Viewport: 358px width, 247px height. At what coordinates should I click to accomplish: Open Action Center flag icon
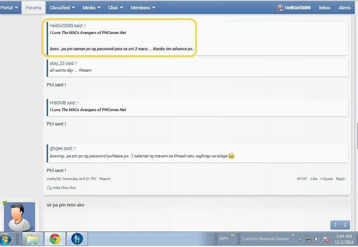pos(326,239)
